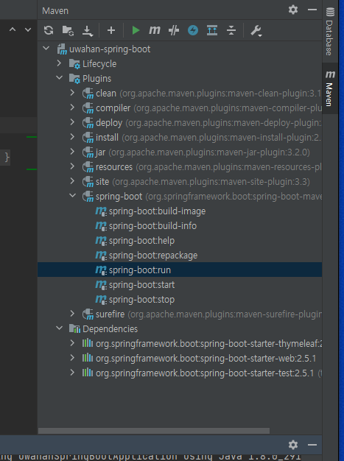Click the surefire plugin icon

tap(88, 314)
